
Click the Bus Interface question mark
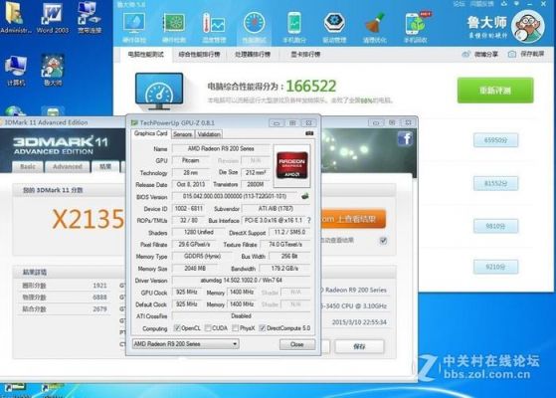click(x=309, y=220)
